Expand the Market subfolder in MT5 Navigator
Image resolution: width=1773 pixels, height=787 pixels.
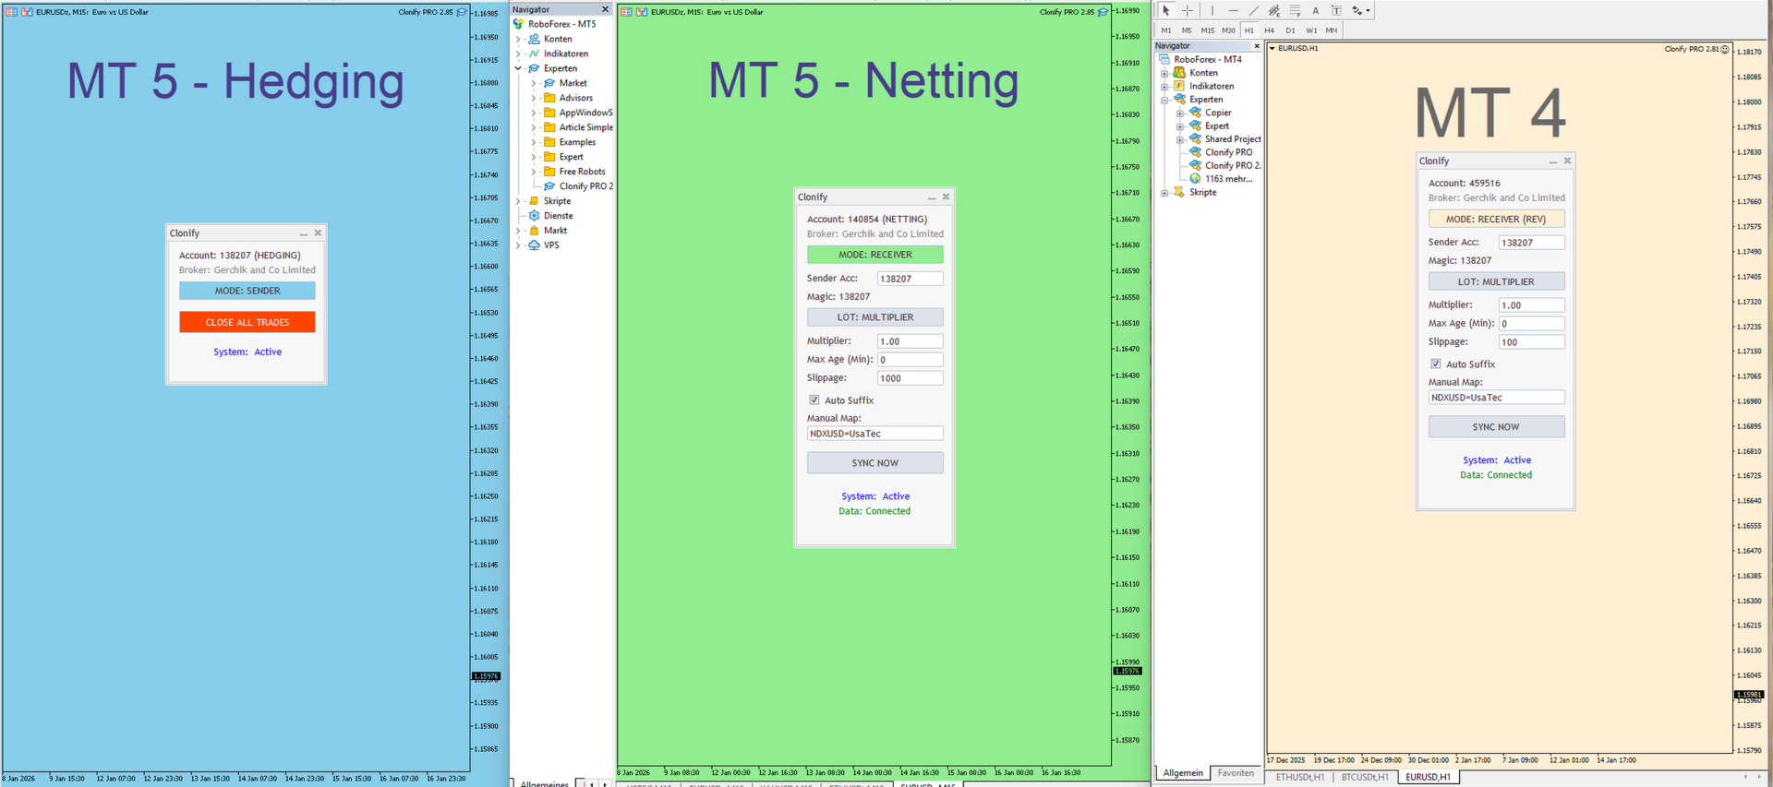(x=534, y=83)
